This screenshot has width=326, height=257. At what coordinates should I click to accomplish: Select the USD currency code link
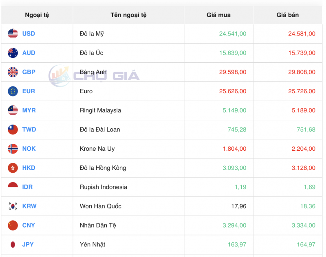[28, 33]
